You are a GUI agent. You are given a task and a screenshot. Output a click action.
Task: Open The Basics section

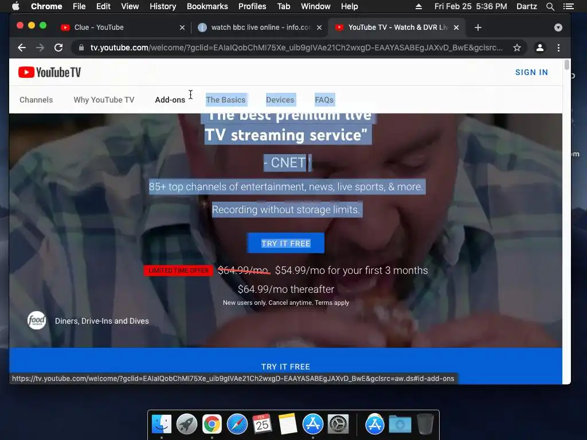coord(226,100)
